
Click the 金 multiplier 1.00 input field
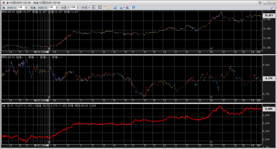point(21,7)
